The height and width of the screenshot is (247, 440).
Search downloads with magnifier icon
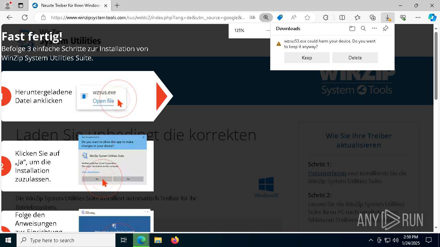[363, 28]
